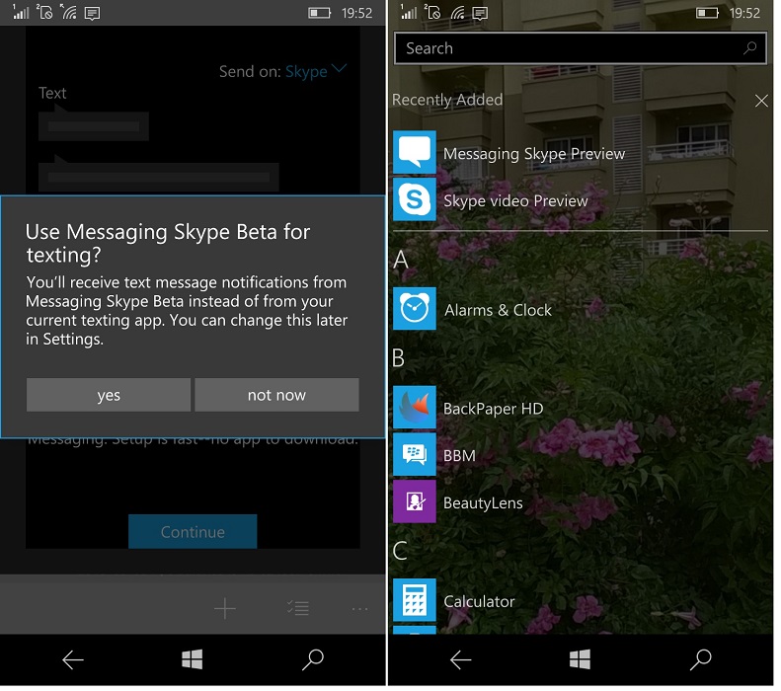Image resolution: width=781 pixels, height=691 pixels.
Task: Tap the letter B jump header
Action: (401, 360)
